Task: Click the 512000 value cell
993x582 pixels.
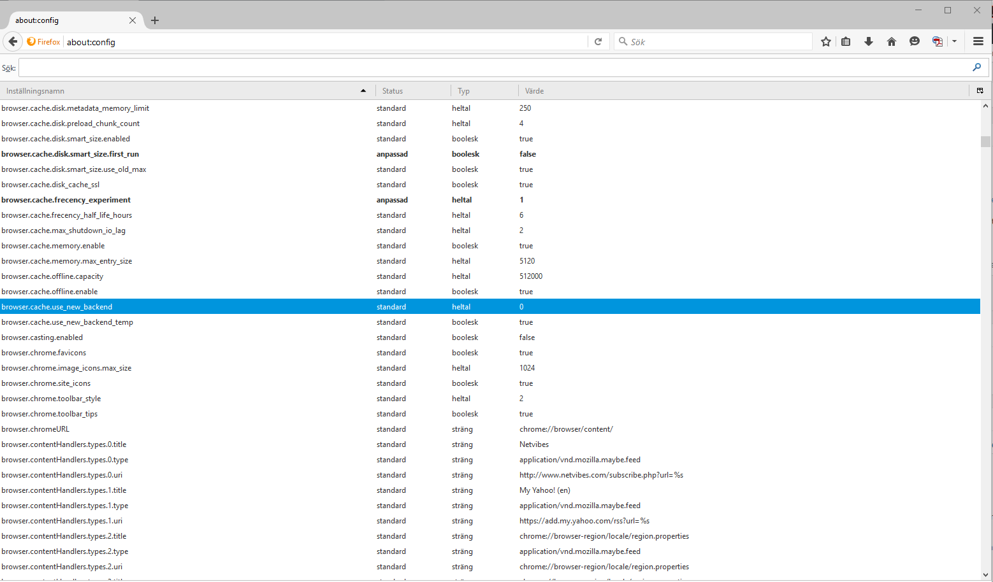Action: pyautogui.click(x=531, y=276)
